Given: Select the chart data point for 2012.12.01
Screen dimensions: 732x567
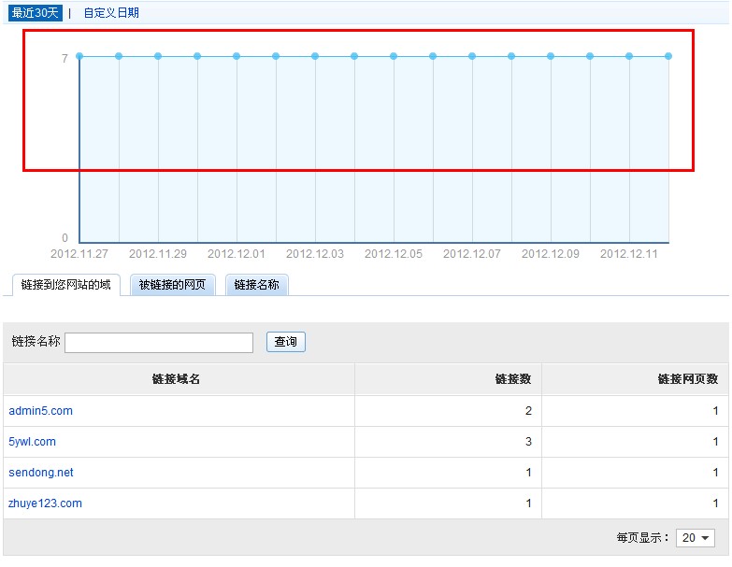Looking at the screenshot, I should pos(237,56).
